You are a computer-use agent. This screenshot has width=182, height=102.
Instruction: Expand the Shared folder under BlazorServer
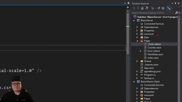[137, 61]
